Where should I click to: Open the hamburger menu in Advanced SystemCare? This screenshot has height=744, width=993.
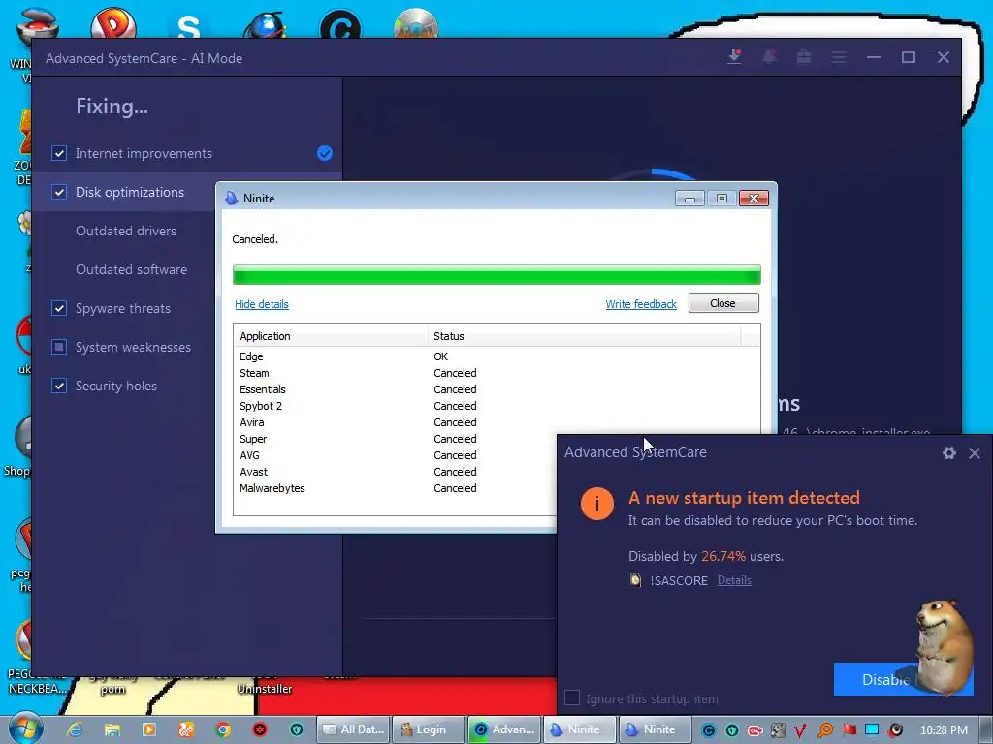point(839,57)
